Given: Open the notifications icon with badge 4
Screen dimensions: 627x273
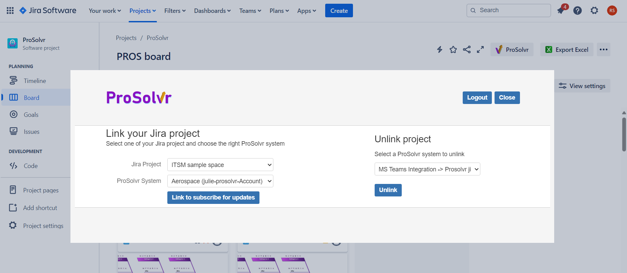Looking at the screenshot, I should point(561,10).
